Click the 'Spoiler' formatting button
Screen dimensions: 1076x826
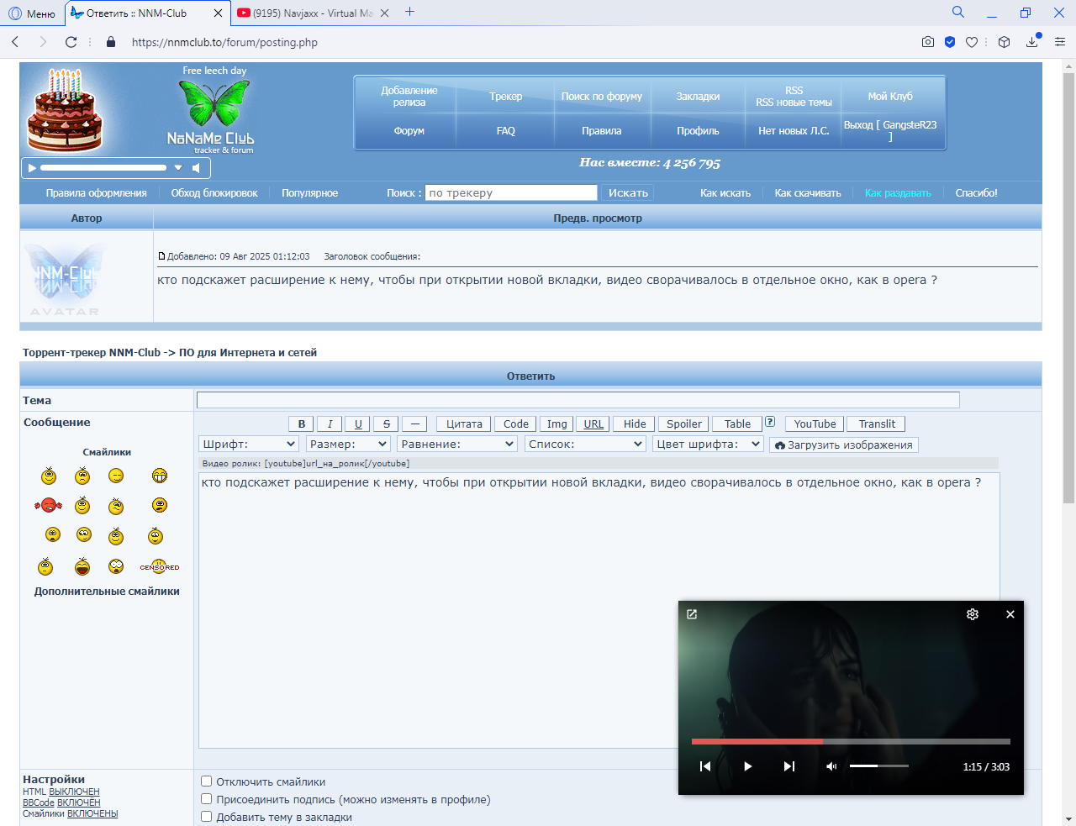(683, 424)
